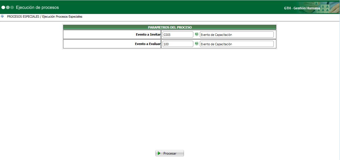Click the PROCESOS ESPECIALES breadcrumb text

[x=23, y=17]
